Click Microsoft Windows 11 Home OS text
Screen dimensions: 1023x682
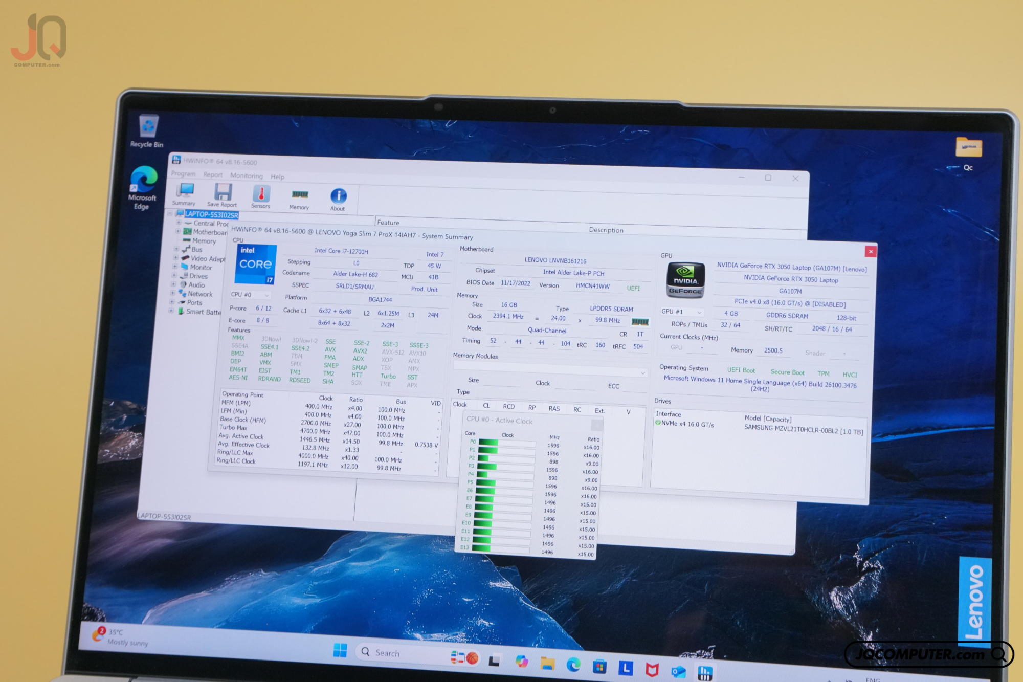pyautogui.click(x=760, y=384)
